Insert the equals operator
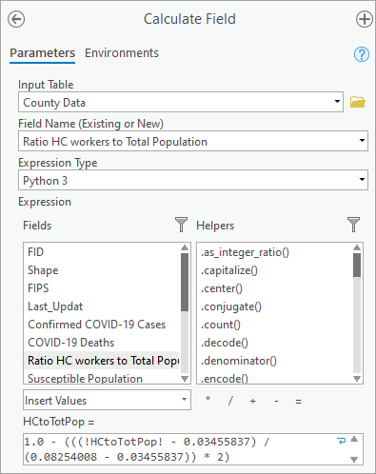 point(298,402)
